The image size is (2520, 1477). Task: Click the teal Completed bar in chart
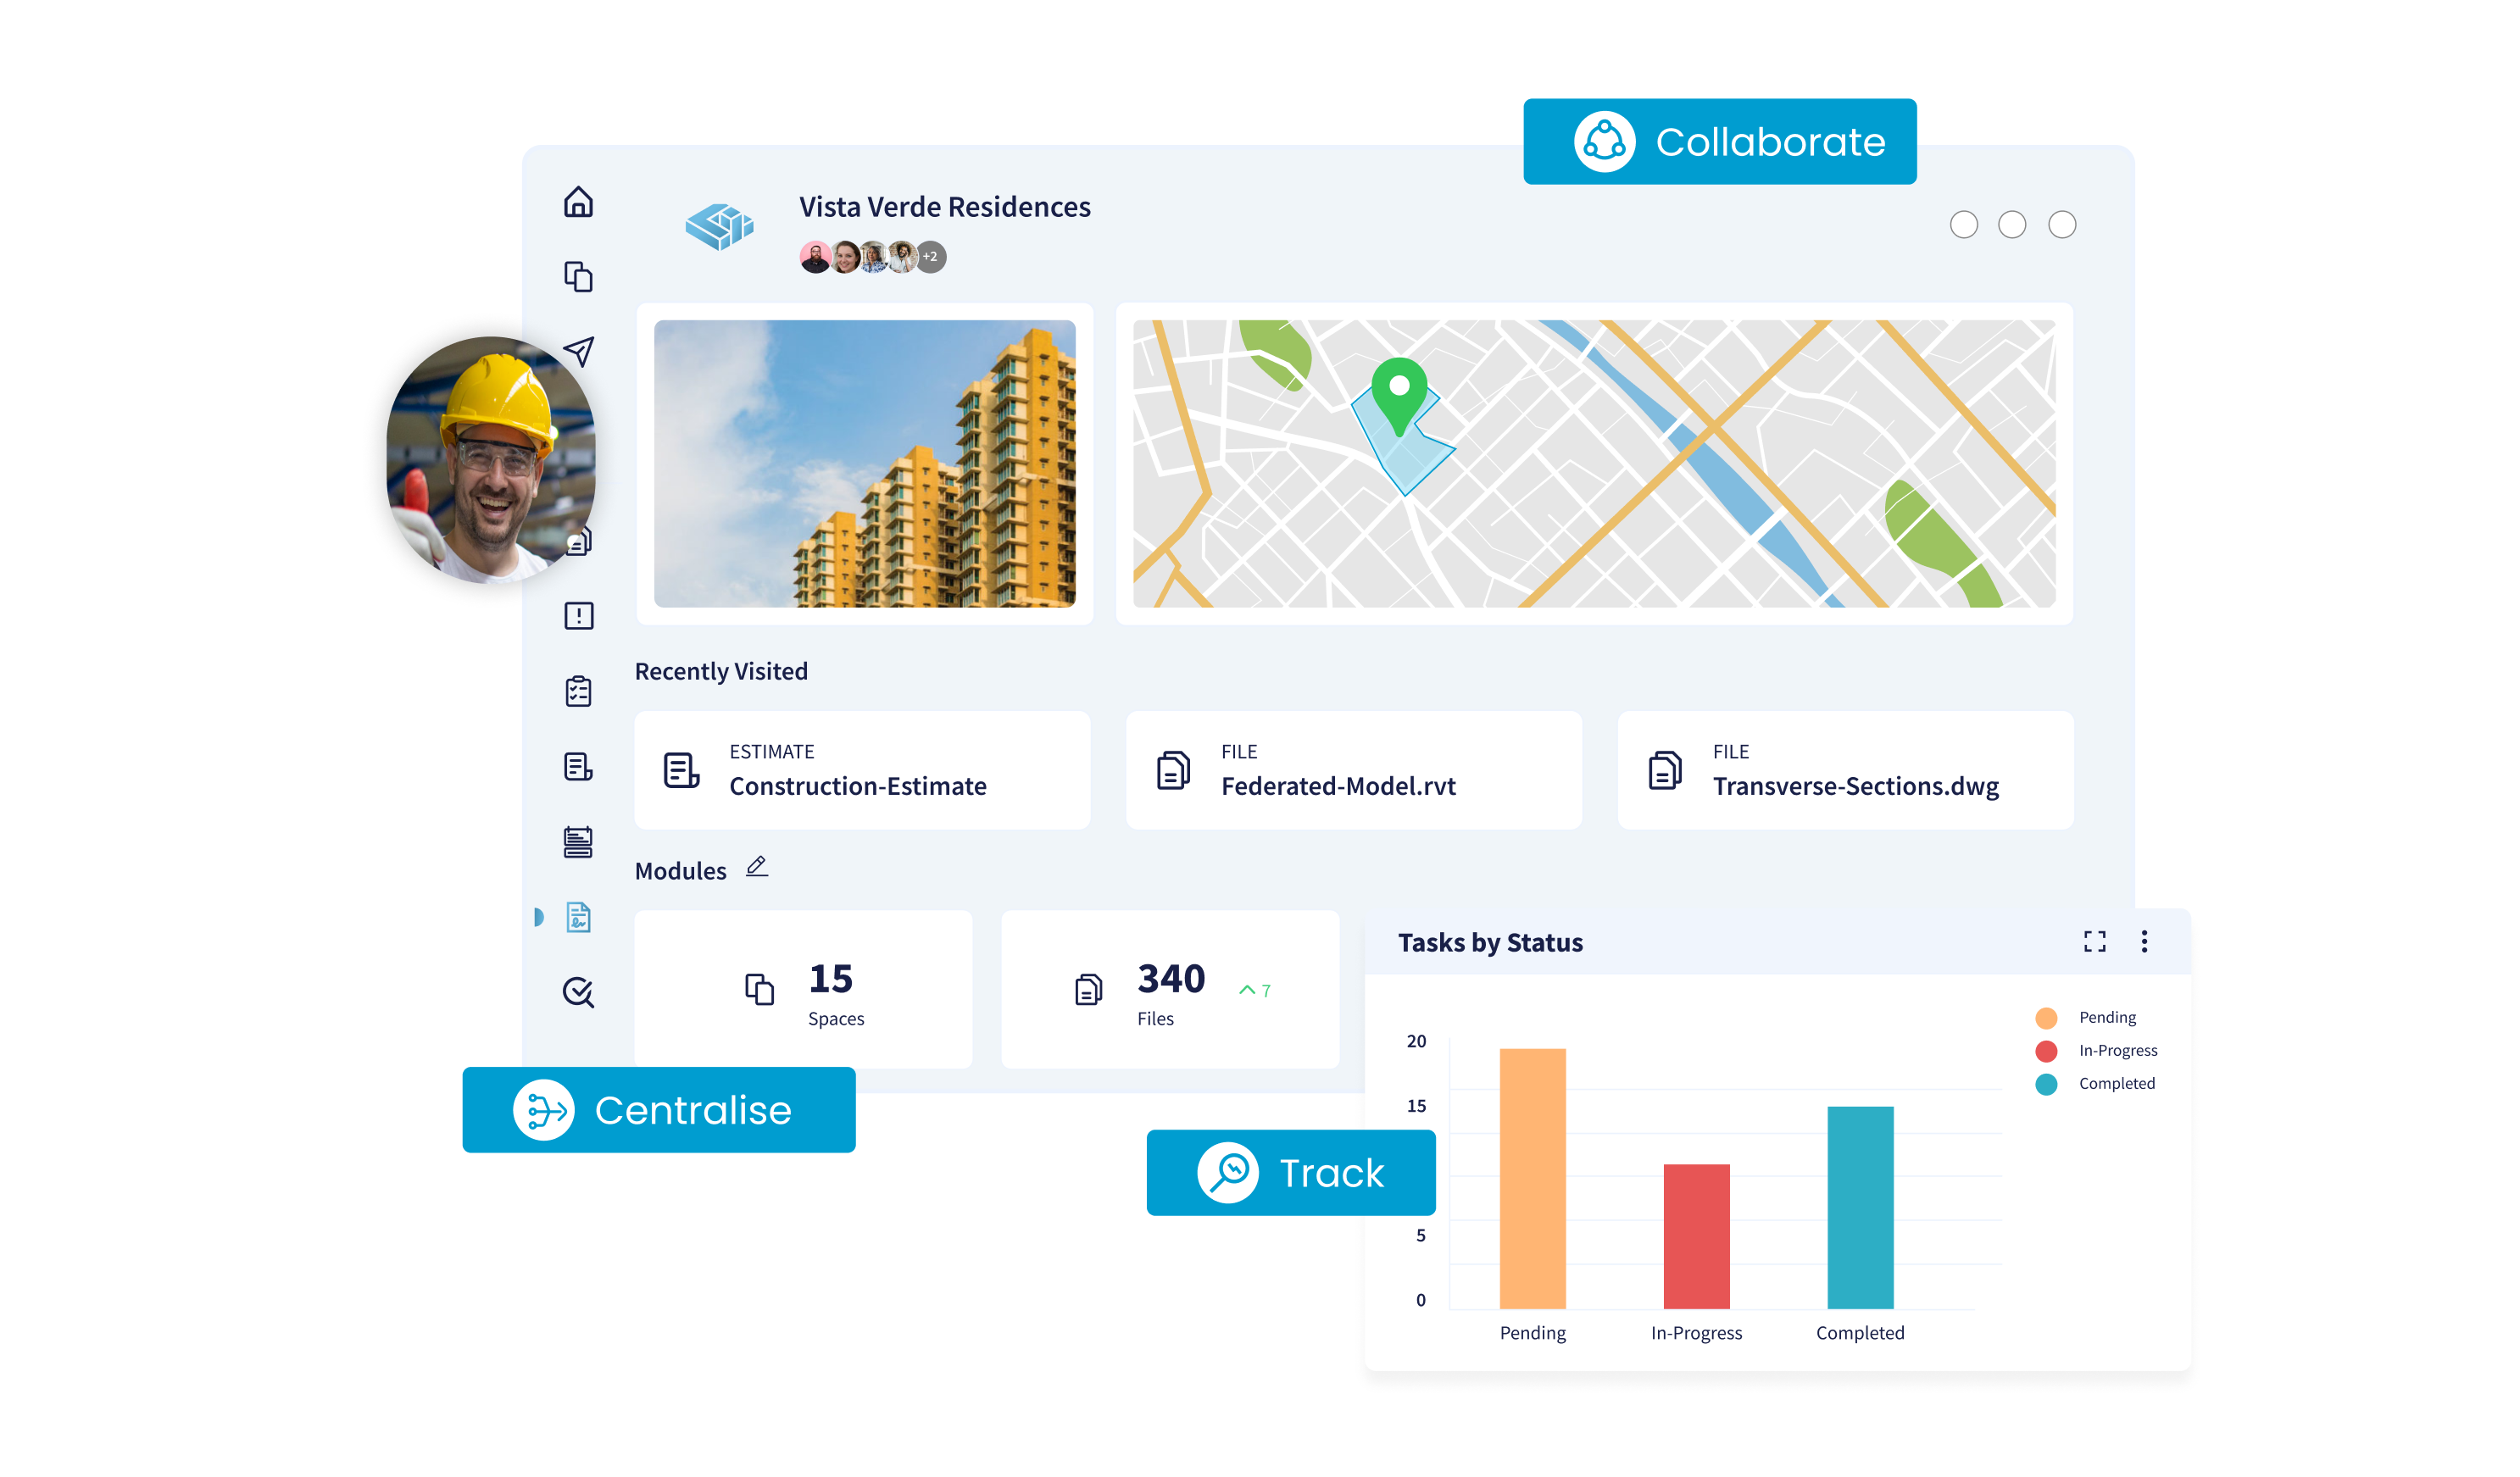tap(1860, 1207)
